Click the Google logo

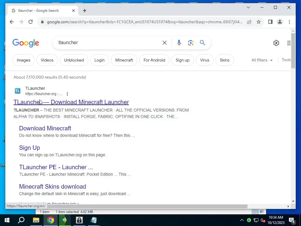[x=26, y=43]
